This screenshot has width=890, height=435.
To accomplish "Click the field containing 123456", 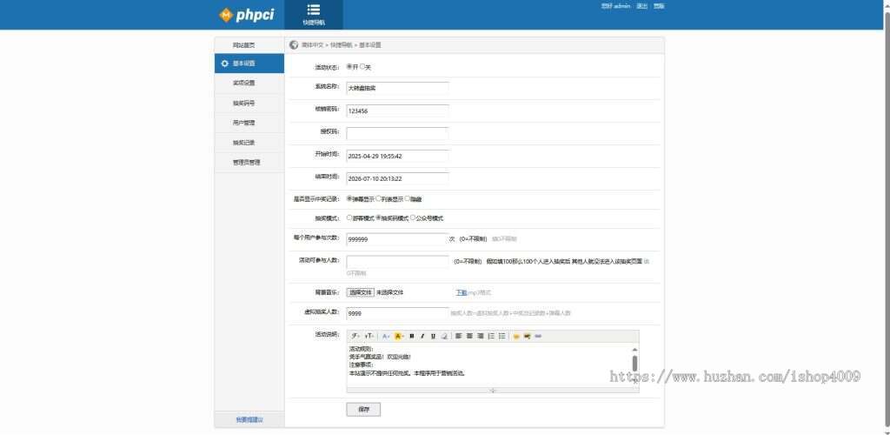I will pos(397,110).
